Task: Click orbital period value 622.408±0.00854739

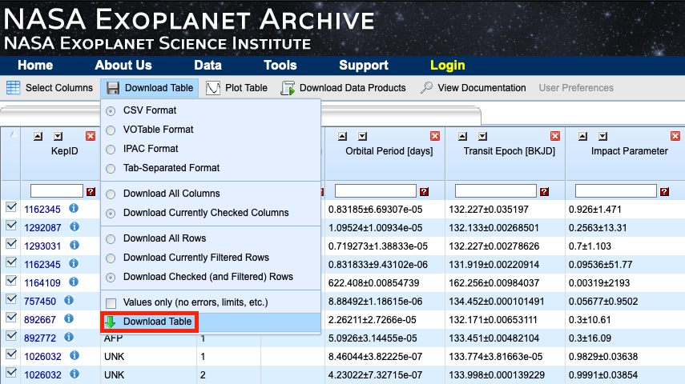Action: 373,282
